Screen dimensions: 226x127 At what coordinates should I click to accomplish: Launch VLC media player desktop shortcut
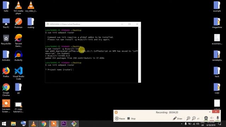pyautogui.click(x=18, y=8)
